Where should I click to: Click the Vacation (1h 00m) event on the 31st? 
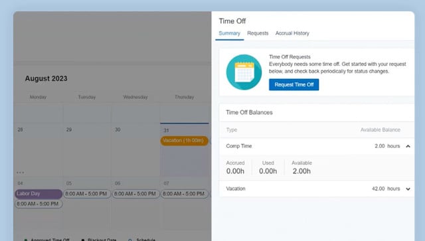185,141
